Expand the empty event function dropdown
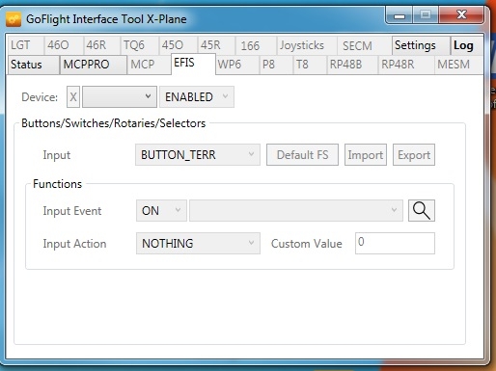Screen dimensions: 496x371 tap(296, 211)
